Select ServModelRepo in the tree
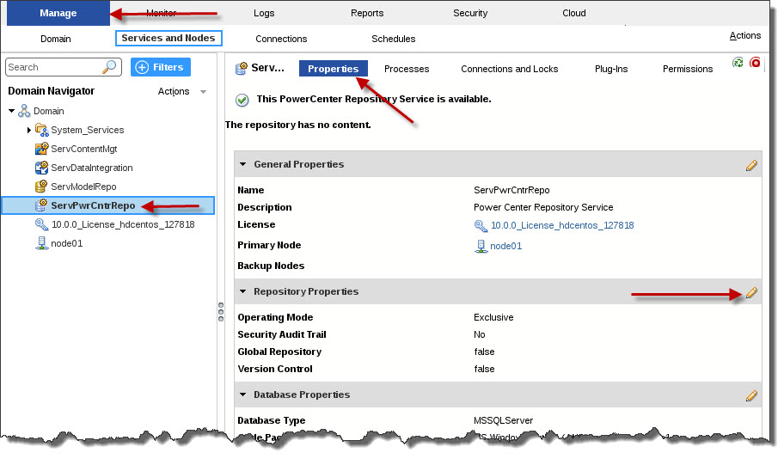 coord(83,187)
